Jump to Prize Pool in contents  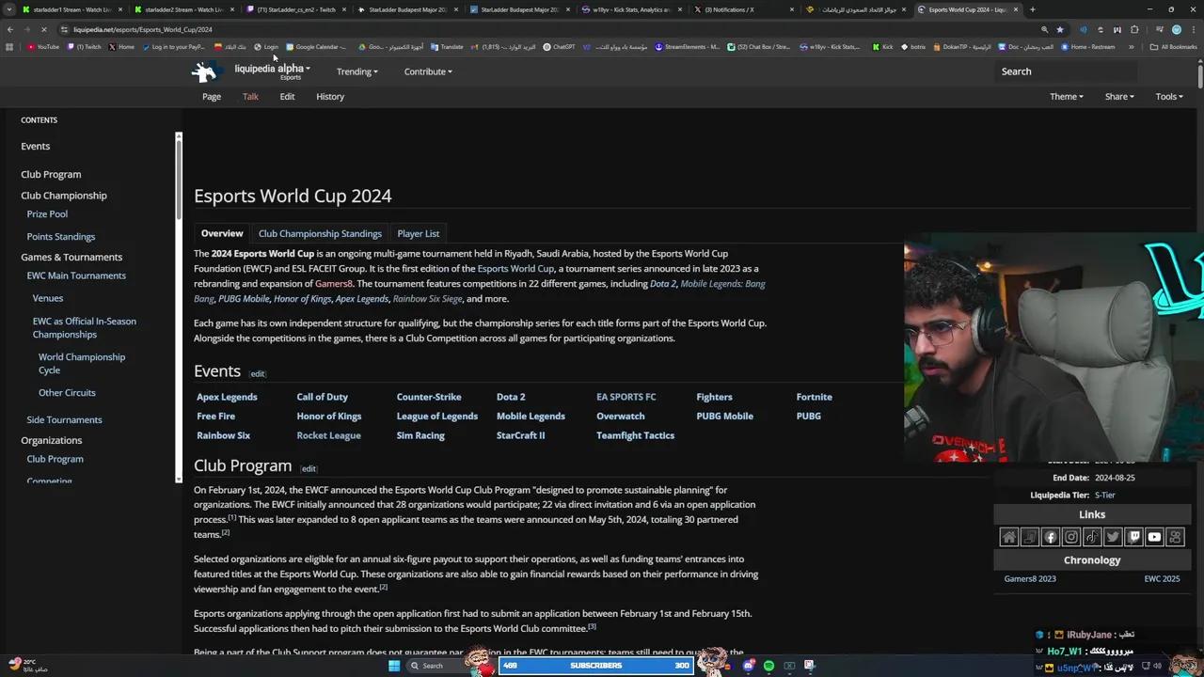click(x=47, y=214)
